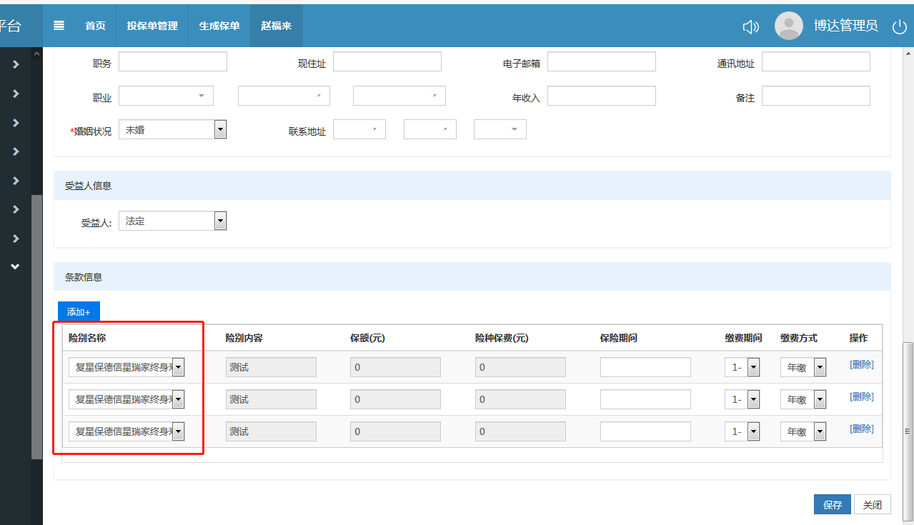This screenshot has width=914, height=525.
Task: Expand the first sidebar chevron item
Action: tap(16, 65)
